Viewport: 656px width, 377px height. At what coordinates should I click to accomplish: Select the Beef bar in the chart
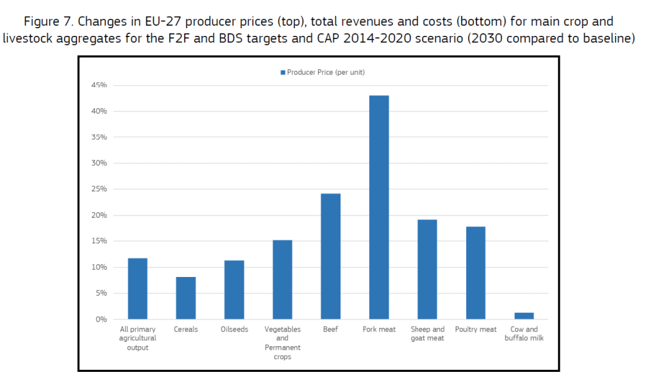point(331,256)
